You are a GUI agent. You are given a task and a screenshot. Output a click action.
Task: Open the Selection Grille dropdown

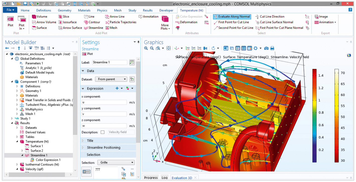[116, 162]
